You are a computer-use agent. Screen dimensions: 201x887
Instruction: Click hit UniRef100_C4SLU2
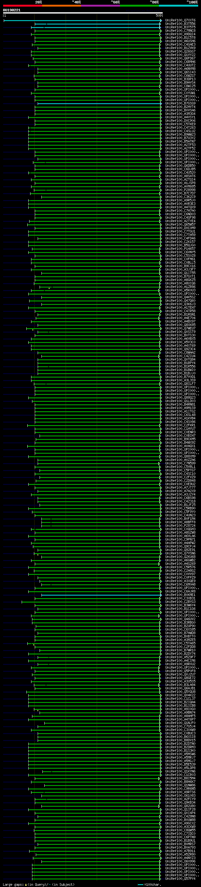coord(180,131)
